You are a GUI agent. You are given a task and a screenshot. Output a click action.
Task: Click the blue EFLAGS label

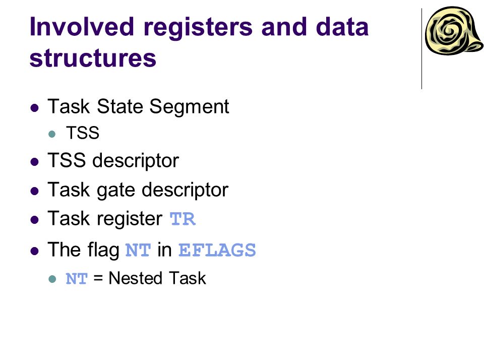217,250
